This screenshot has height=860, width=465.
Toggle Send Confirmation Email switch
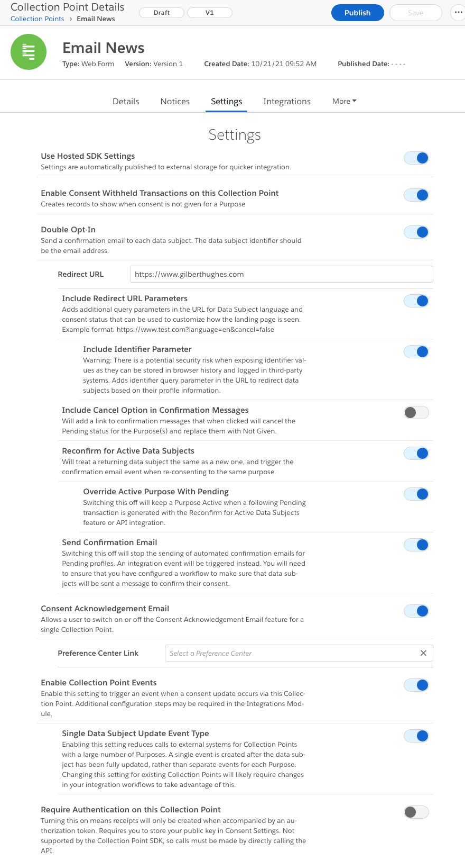[x=416, y=545]
